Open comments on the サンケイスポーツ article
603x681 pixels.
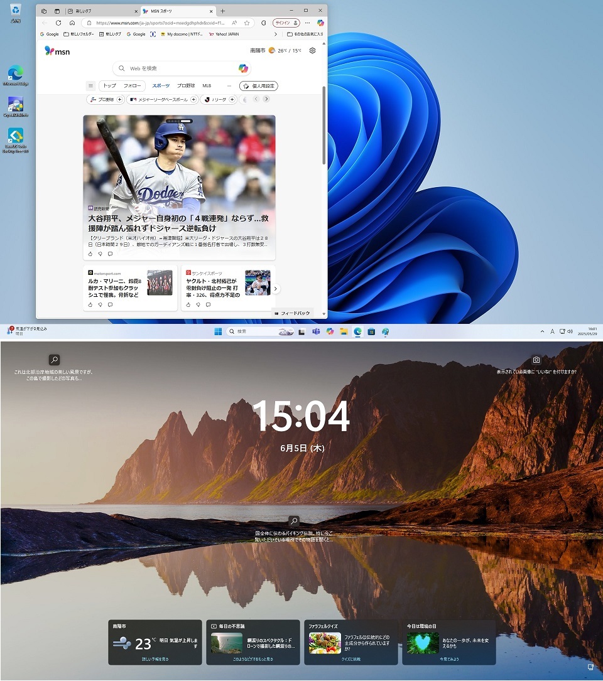pyautogui.click(x=209, y=304)
